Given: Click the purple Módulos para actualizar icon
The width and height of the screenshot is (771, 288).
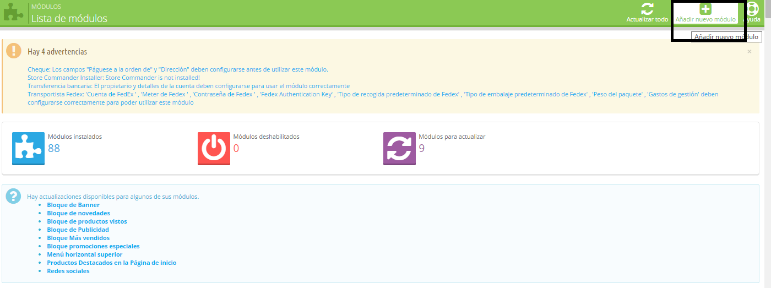Looking at the screenshot, I should (399, 149).
